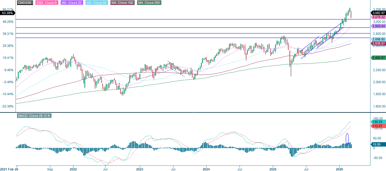The height and width of the screenshot is (171, 386).
Task: Select the 2,638.57 maroon price label
Action: tap(378, 43)
